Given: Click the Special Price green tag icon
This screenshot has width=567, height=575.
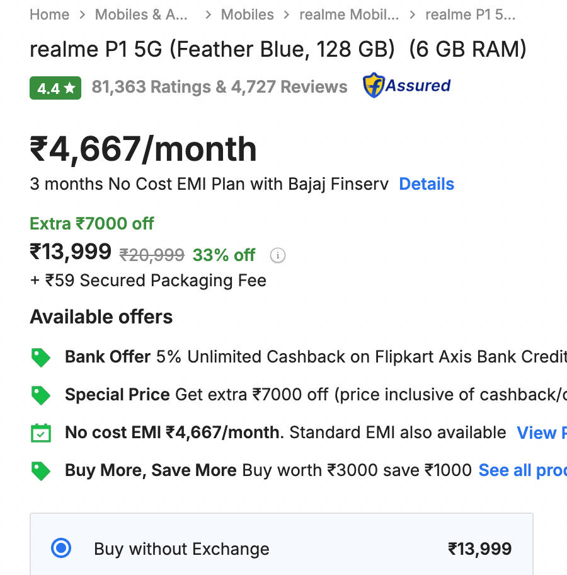Looking at the screenshot, I should (x=41, y=395).
